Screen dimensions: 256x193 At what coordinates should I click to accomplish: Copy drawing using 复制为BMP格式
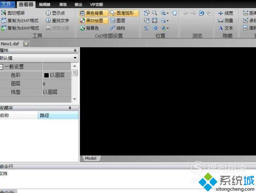tap(20, 28)
